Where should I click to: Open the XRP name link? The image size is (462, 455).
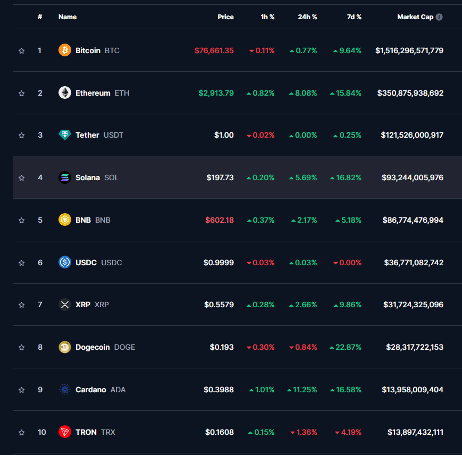83,305
